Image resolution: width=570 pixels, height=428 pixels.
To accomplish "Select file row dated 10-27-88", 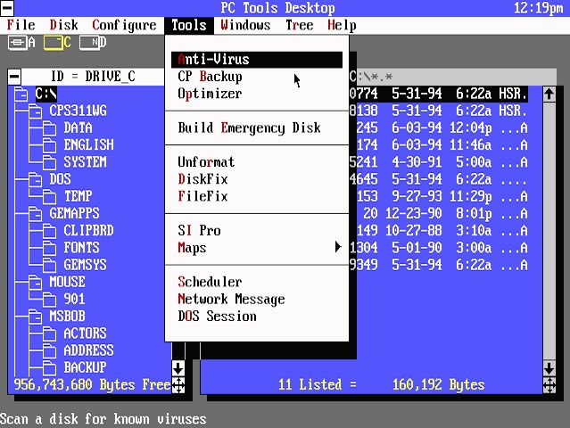I will coord(438,230).
